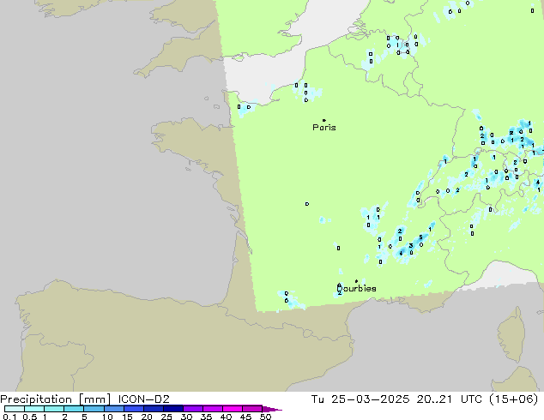Click the Corsica island on the map
544x420 pixels.
click(513, 335)
